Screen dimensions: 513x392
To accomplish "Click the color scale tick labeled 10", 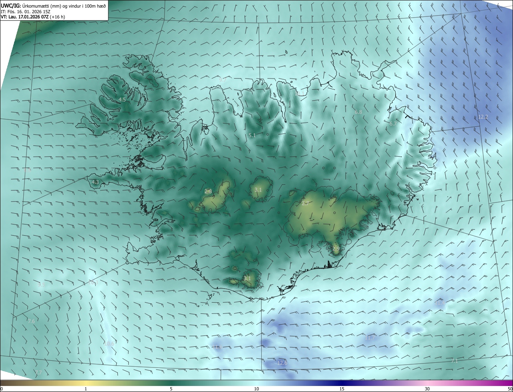I will click(x=256, y=389).
